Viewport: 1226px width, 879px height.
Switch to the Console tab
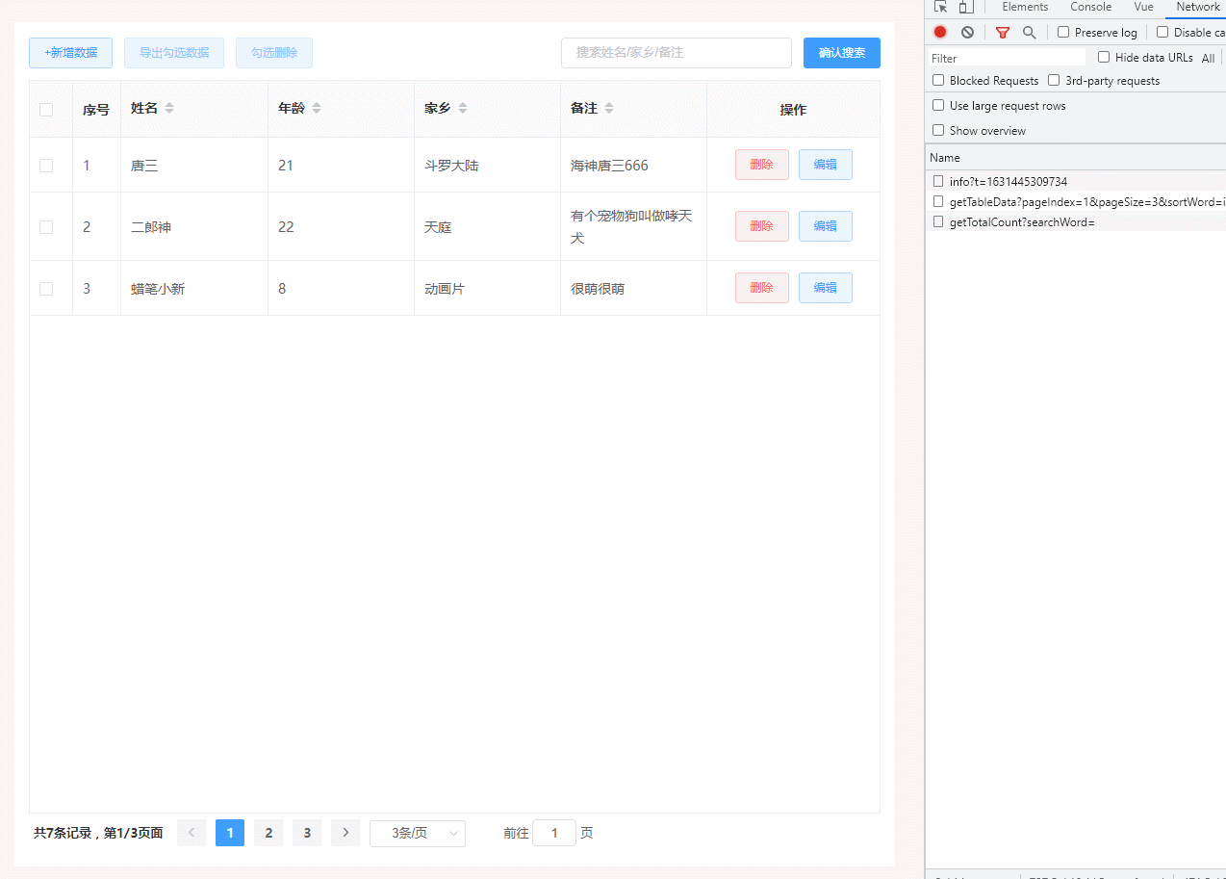point(1090,7)
